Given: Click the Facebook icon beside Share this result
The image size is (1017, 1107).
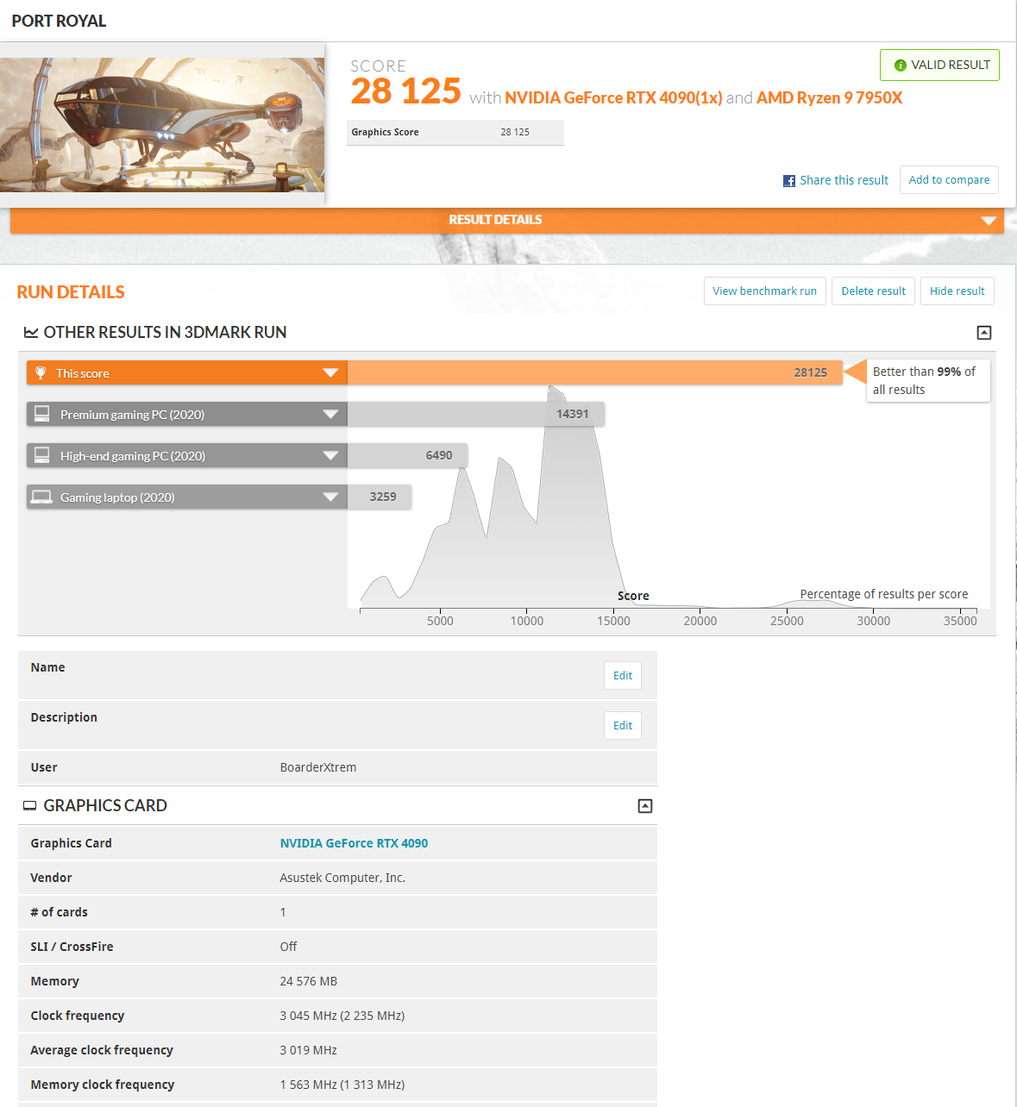Looking at the screenshot, I should tap(789, 181).
